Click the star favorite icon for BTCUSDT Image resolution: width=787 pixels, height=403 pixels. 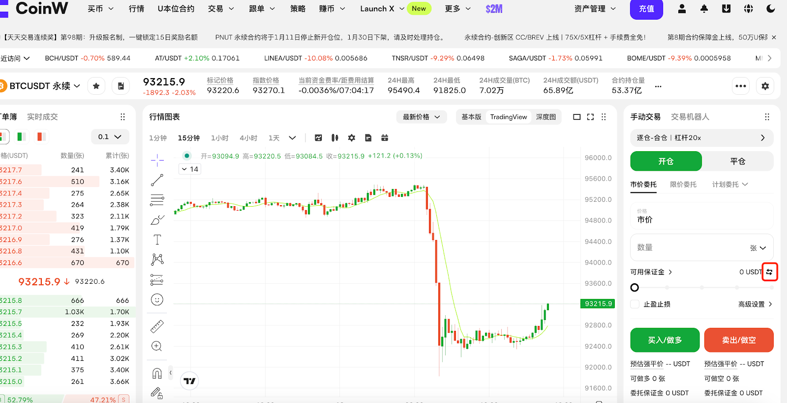click(x=96, y=86)
